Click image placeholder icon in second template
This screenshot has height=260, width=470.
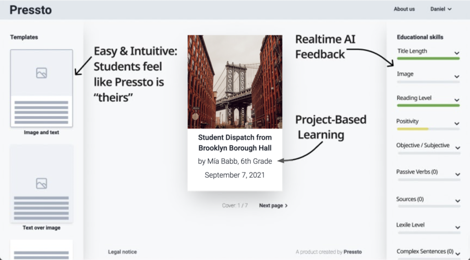click(41, 183)
